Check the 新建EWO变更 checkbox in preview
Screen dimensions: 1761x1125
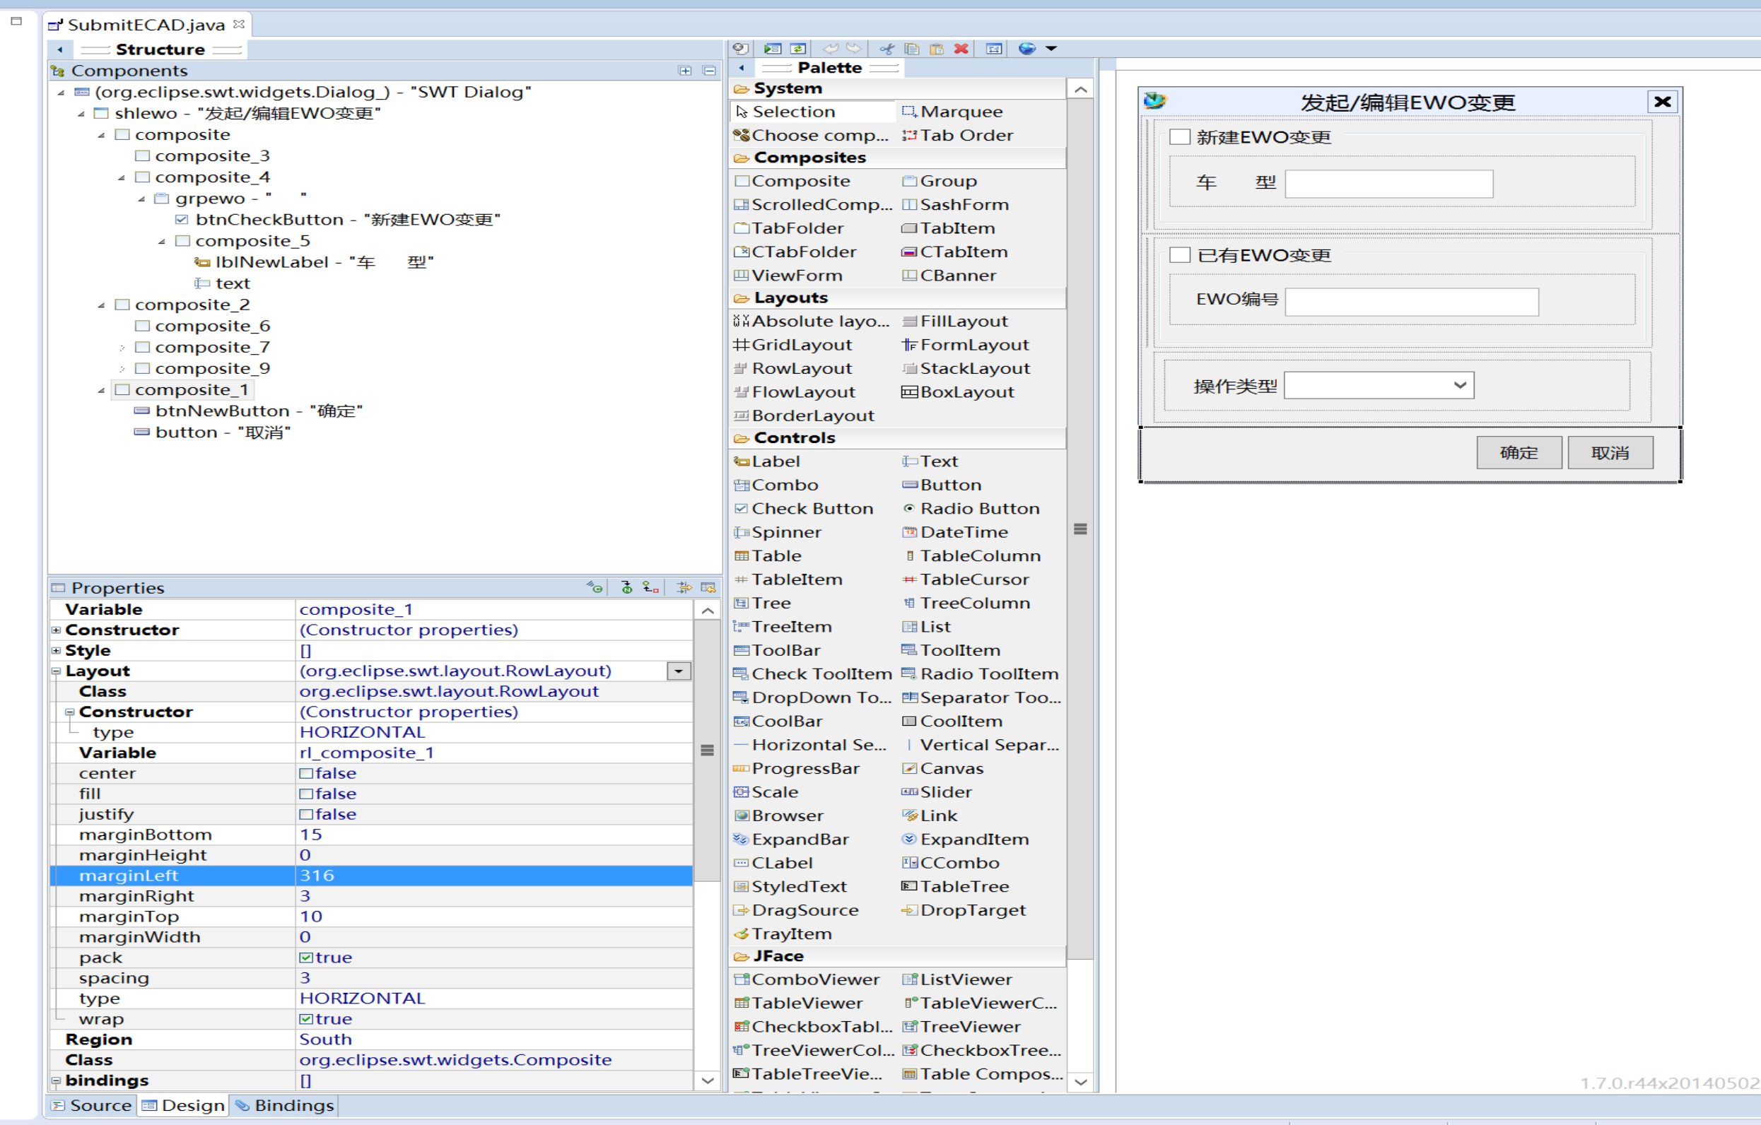(x=1179, y=136)
